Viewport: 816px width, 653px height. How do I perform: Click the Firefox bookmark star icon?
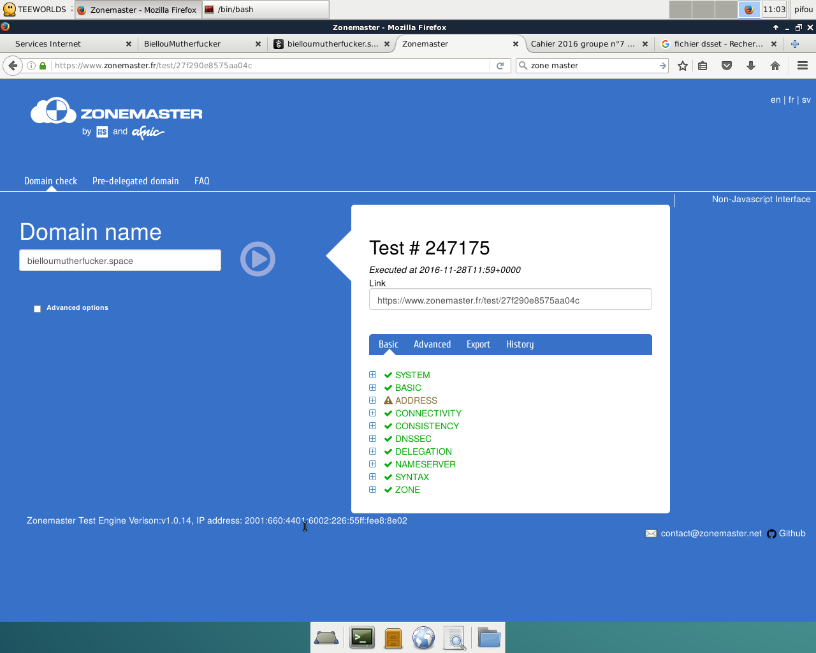(683, 66)
